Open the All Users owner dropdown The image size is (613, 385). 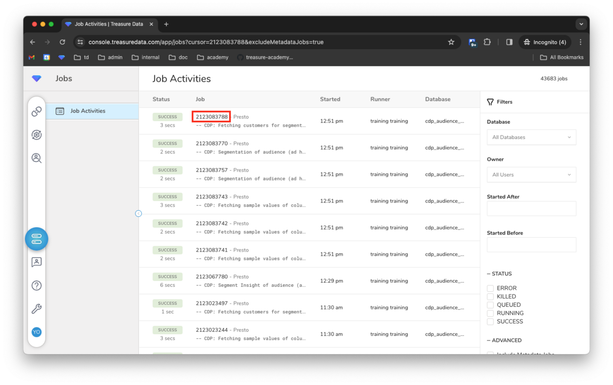531,174
